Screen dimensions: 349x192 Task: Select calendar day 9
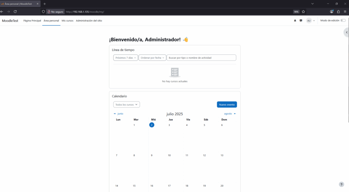tap(152, 155)
